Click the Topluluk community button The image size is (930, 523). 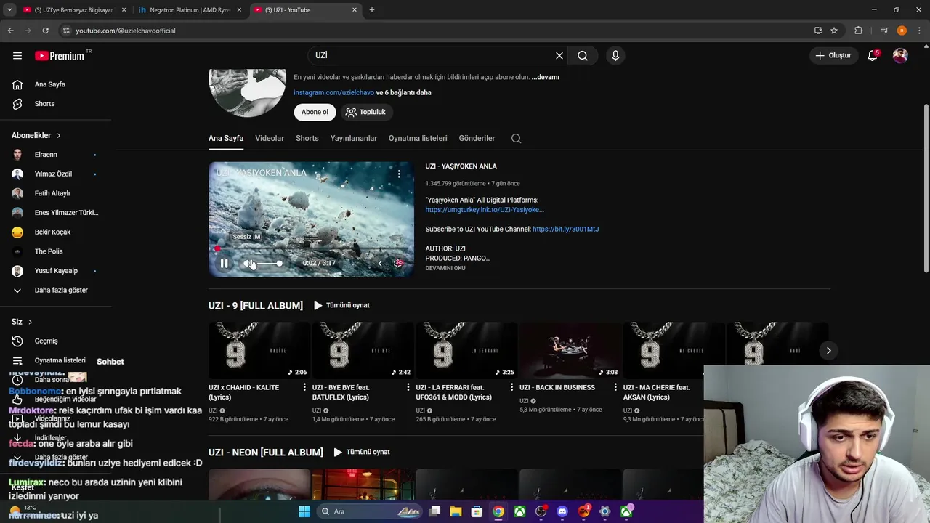point(366,112)
